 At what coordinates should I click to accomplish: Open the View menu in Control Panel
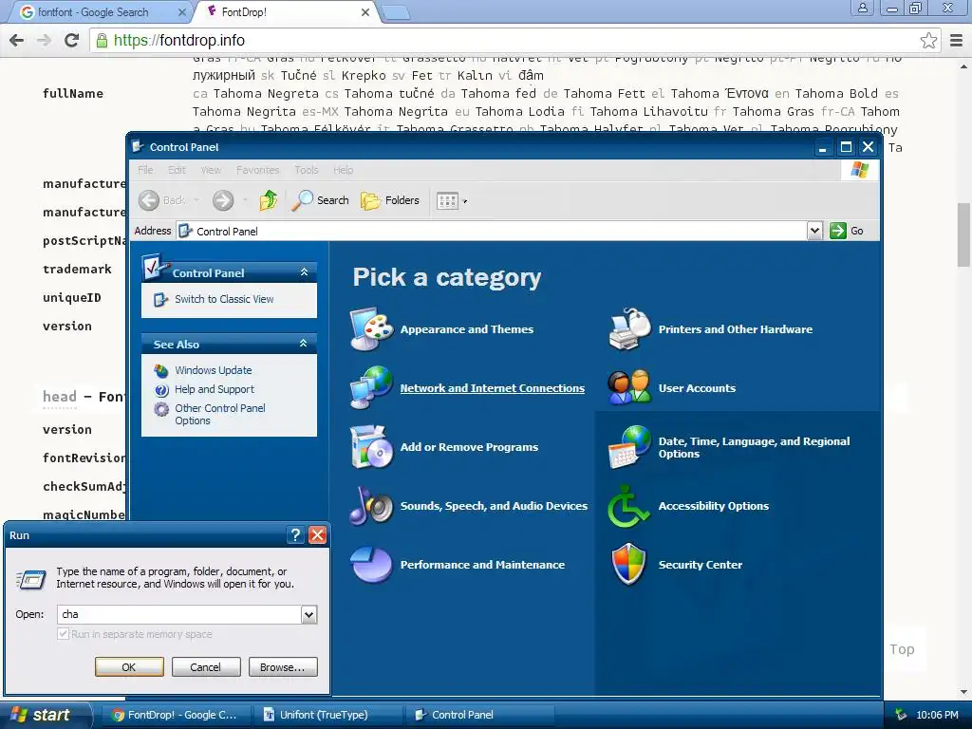click(211, 170)
